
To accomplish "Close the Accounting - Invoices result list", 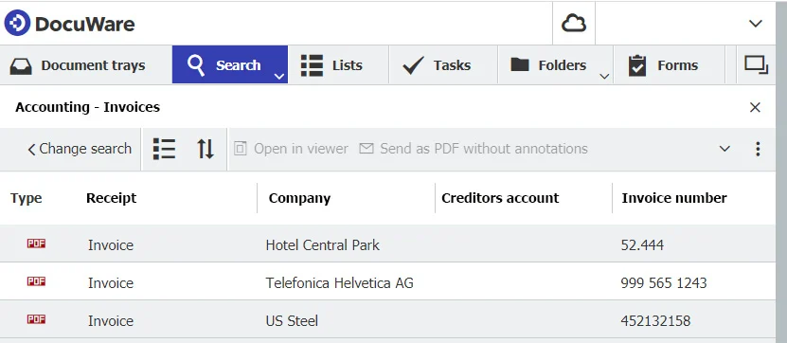I will point(755,107).
